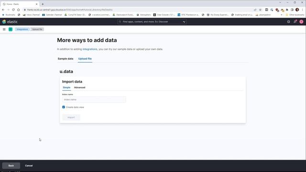This screenshot has width=306, height=172.
Task: Close the Home - Elastic tab
Action: coord(36,4)
